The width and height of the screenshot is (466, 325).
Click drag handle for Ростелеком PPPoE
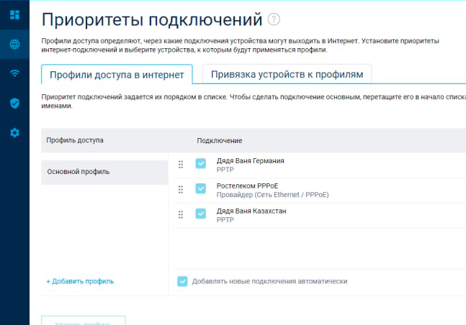(x=181, y=189)
